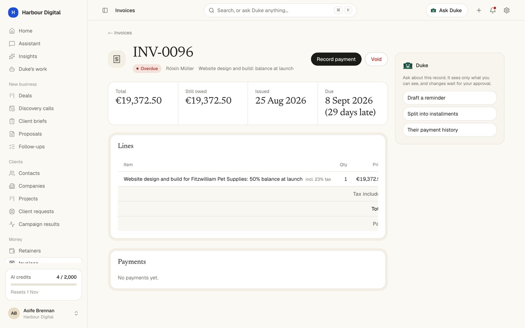Image resolution: width=525 pixels, height=328 pixels.
Task: Open the Discovery calls icon
Action: pos(12,108)
